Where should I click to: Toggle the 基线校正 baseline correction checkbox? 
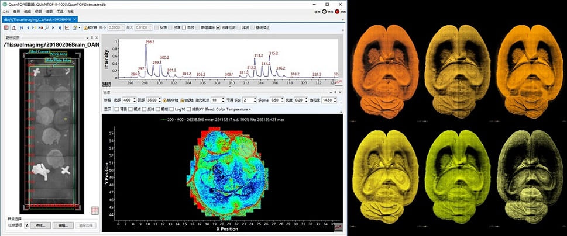point(252,28)
